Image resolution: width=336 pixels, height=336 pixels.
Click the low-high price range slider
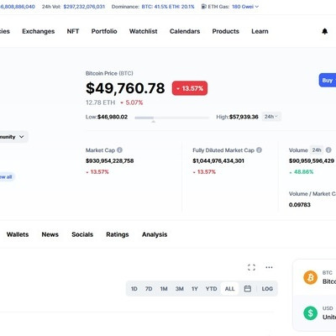point(172,118)
